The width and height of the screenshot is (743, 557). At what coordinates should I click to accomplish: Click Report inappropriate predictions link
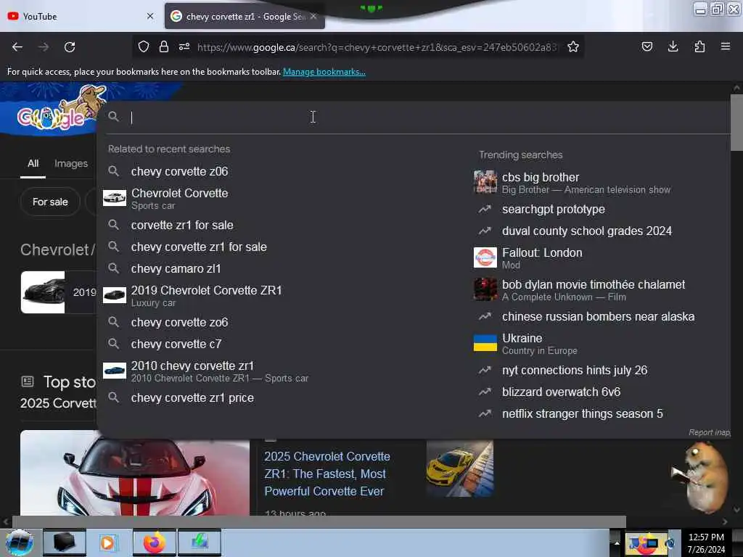pyautogui.click(x=710, y=432)
